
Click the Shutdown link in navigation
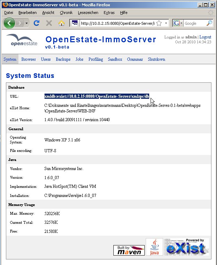coord(156,59)
